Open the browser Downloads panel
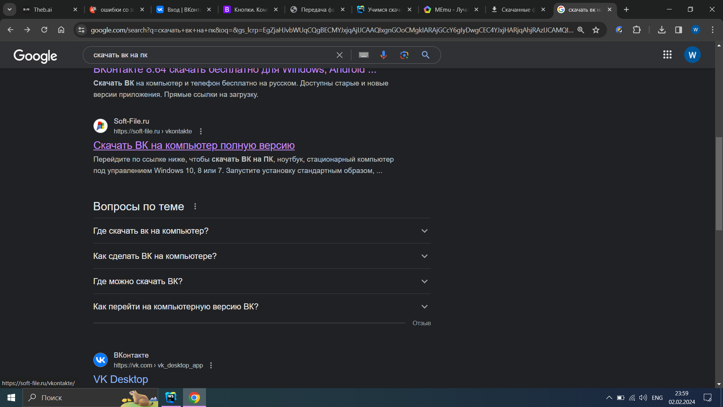 coord(662,30)
